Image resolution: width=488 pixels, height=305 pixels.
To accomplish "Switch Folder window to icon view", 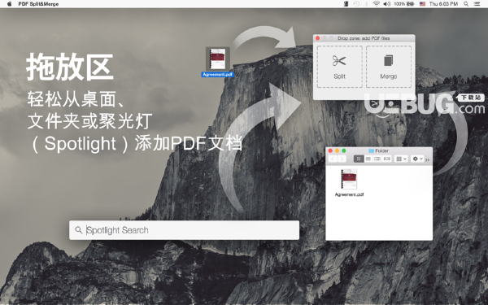I will (359, 159).
